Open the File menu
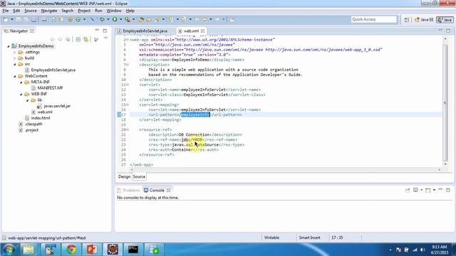 coord(6,11)
